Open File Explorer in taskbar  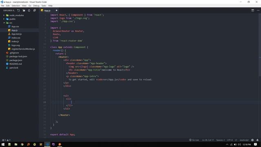pyautogui.click(x=16, y=144)
